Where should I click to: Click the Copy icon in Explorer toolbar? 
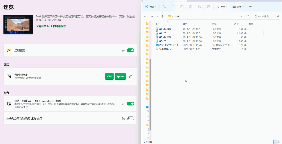[x=173, y=7]
